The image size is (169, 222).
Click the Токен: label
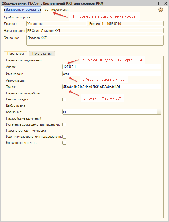(x=11, y=87)
